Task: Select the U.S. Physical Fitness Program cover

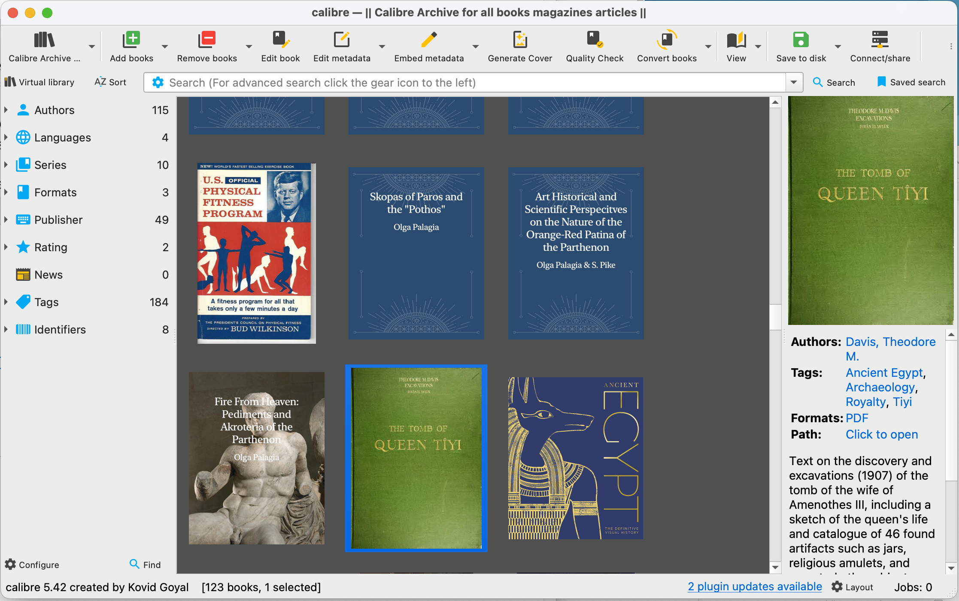Action: click(x=256, y=253)
